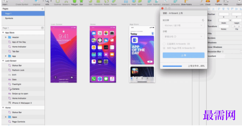Open the group selection dropdown
Image resolution: width=242 pixels, height=126 pixels.
(184, 37)
